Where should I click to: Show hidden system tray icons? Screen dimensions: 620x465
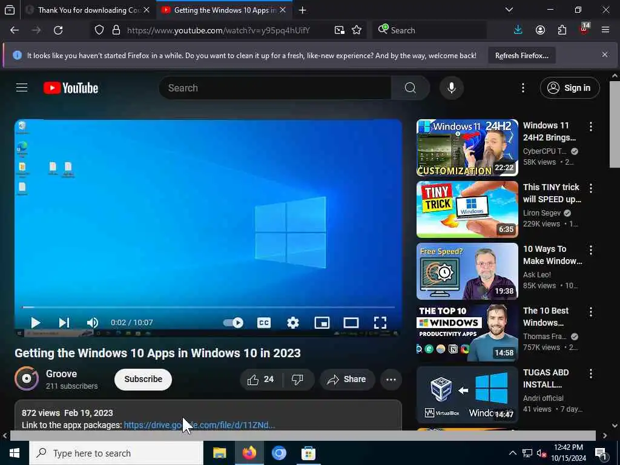[x=512, y=453]
